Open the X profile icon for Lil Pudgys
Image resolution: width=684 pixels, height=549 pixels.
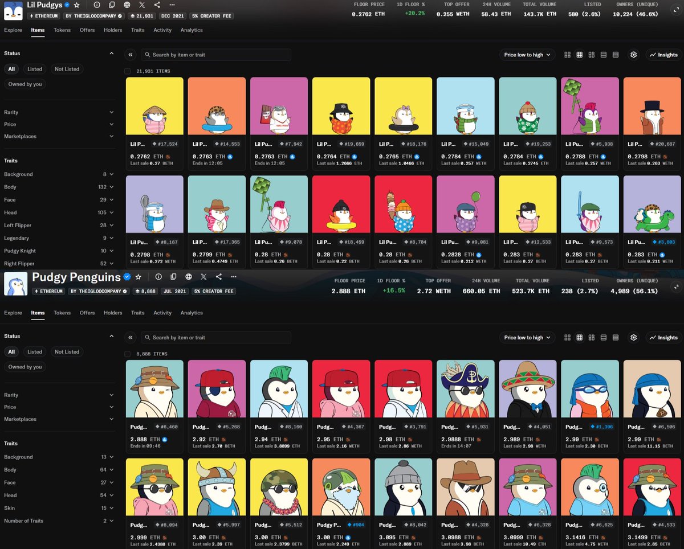pyautogui.click(x=142, y=5)
